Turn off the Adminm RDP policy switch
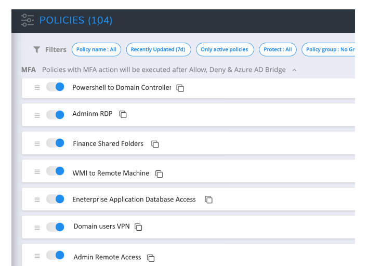 [55, 114]
